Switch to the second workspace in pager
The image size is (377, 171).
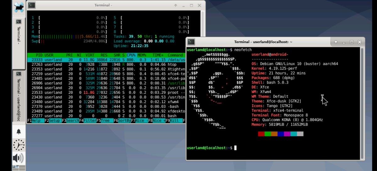coord(22,166)
